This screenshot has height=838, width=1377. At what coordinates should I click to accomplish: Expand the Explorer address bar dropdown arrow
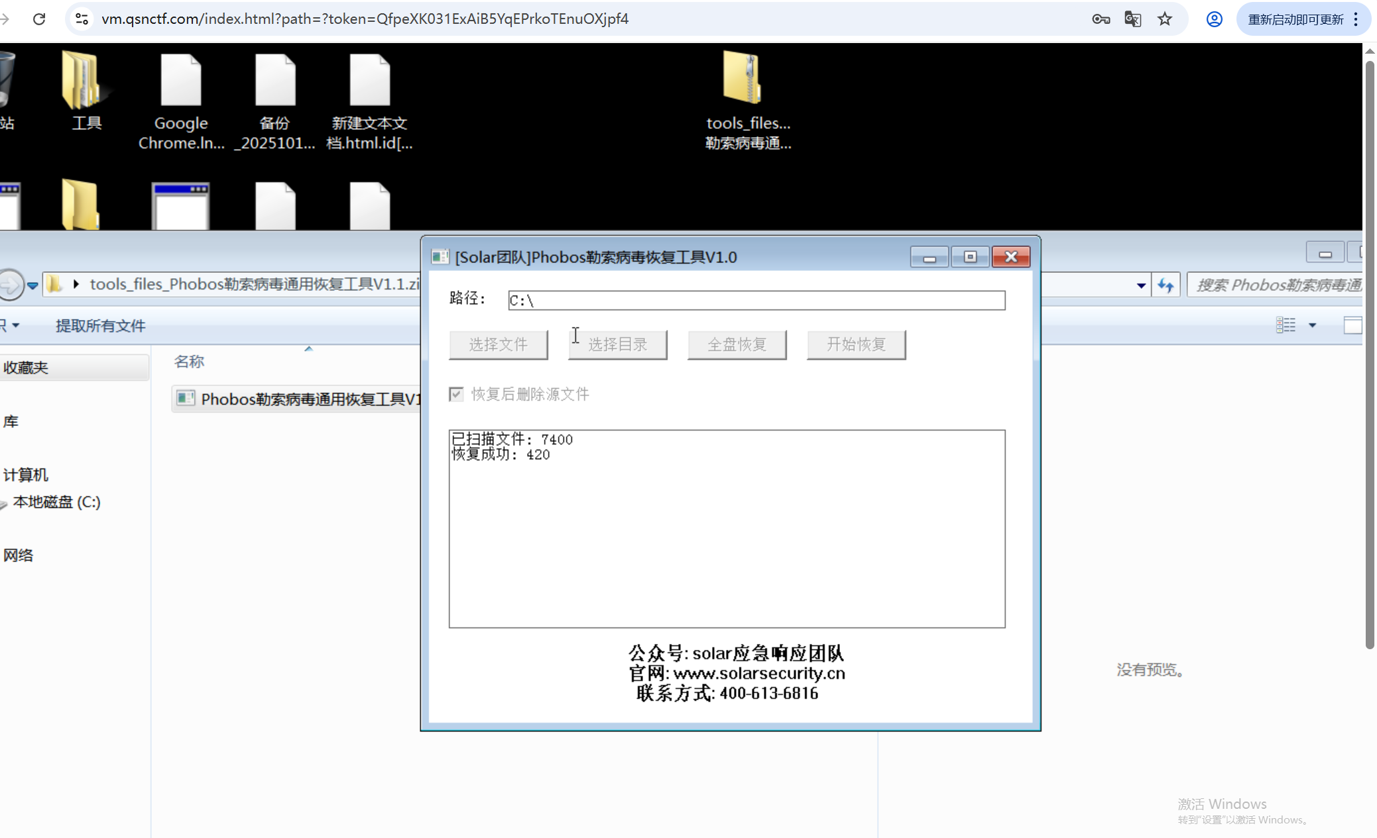click(1141, 286)
